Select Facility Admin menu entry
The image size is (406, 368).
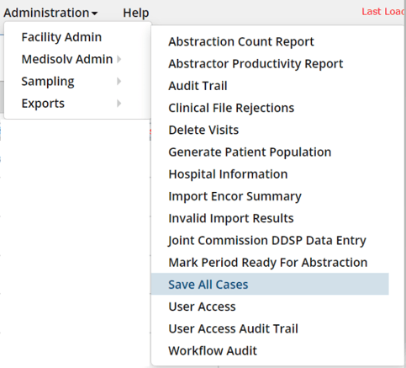click(x=61, y=37)
